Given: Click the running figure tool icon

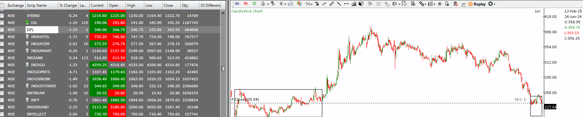Looking at the screenshot, I should (x=317, y=4).
